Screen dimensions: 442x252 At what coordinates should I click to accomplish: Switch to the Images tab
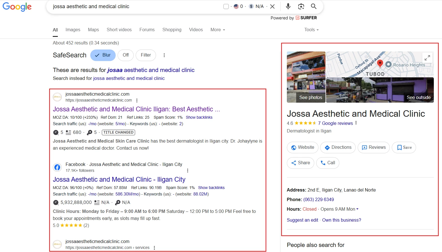pyautogui.click(x=73, y=30)
